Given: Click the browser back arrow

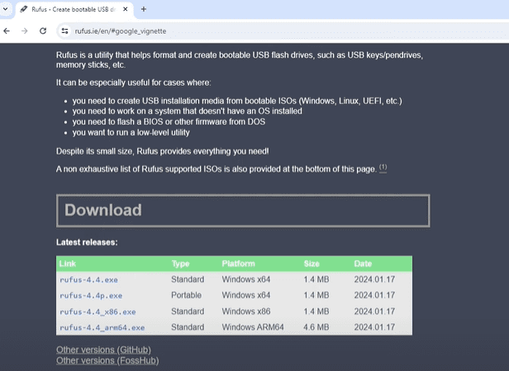Looking at the screenshot, I should 7,31.
